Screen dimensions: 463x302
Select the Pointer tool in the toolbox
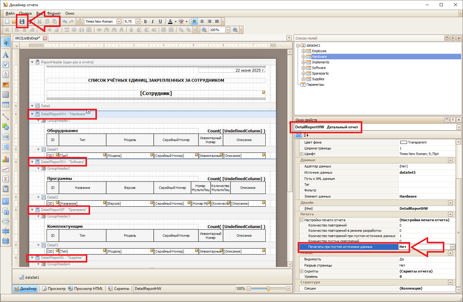[6, 42]
